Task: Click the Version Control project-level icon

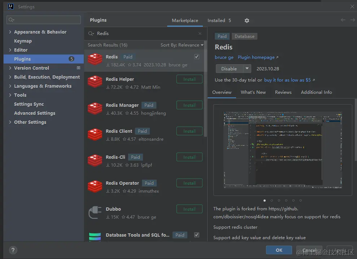Action: 79,68
